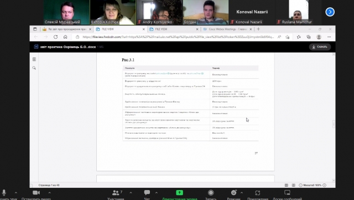Screen dimensions: 354x200
Task: Open audio options arrow beside microphone
Action: (16, 193)
